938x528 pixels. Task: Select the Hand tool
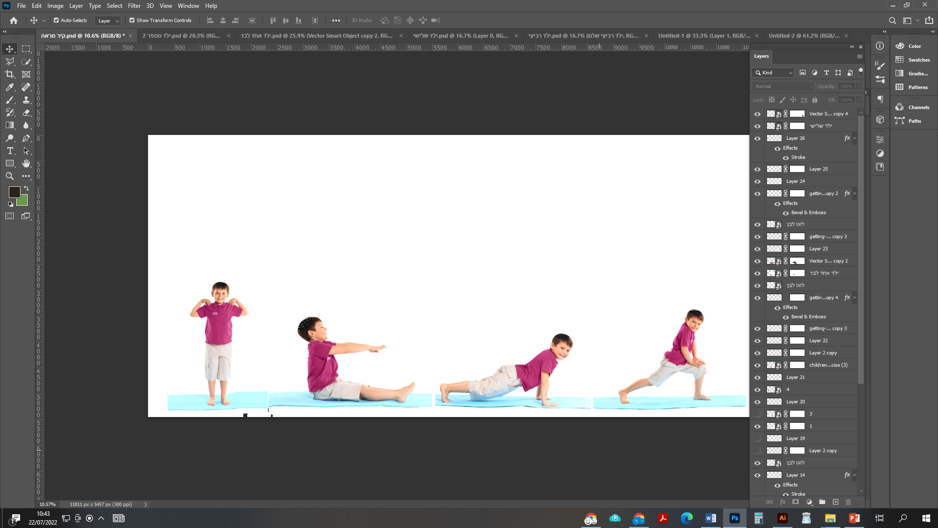tap(26, 163)
